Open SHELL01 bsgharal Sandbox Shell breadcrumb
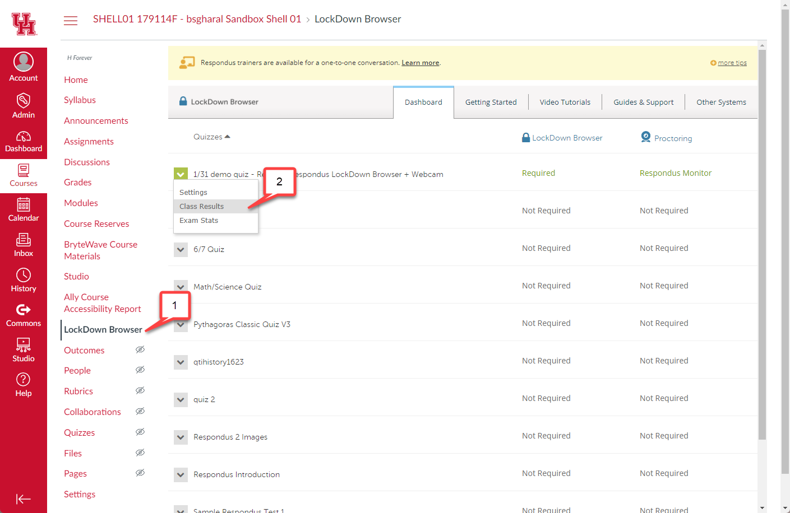Screen dimensions: 790x513 coord(197,19)
